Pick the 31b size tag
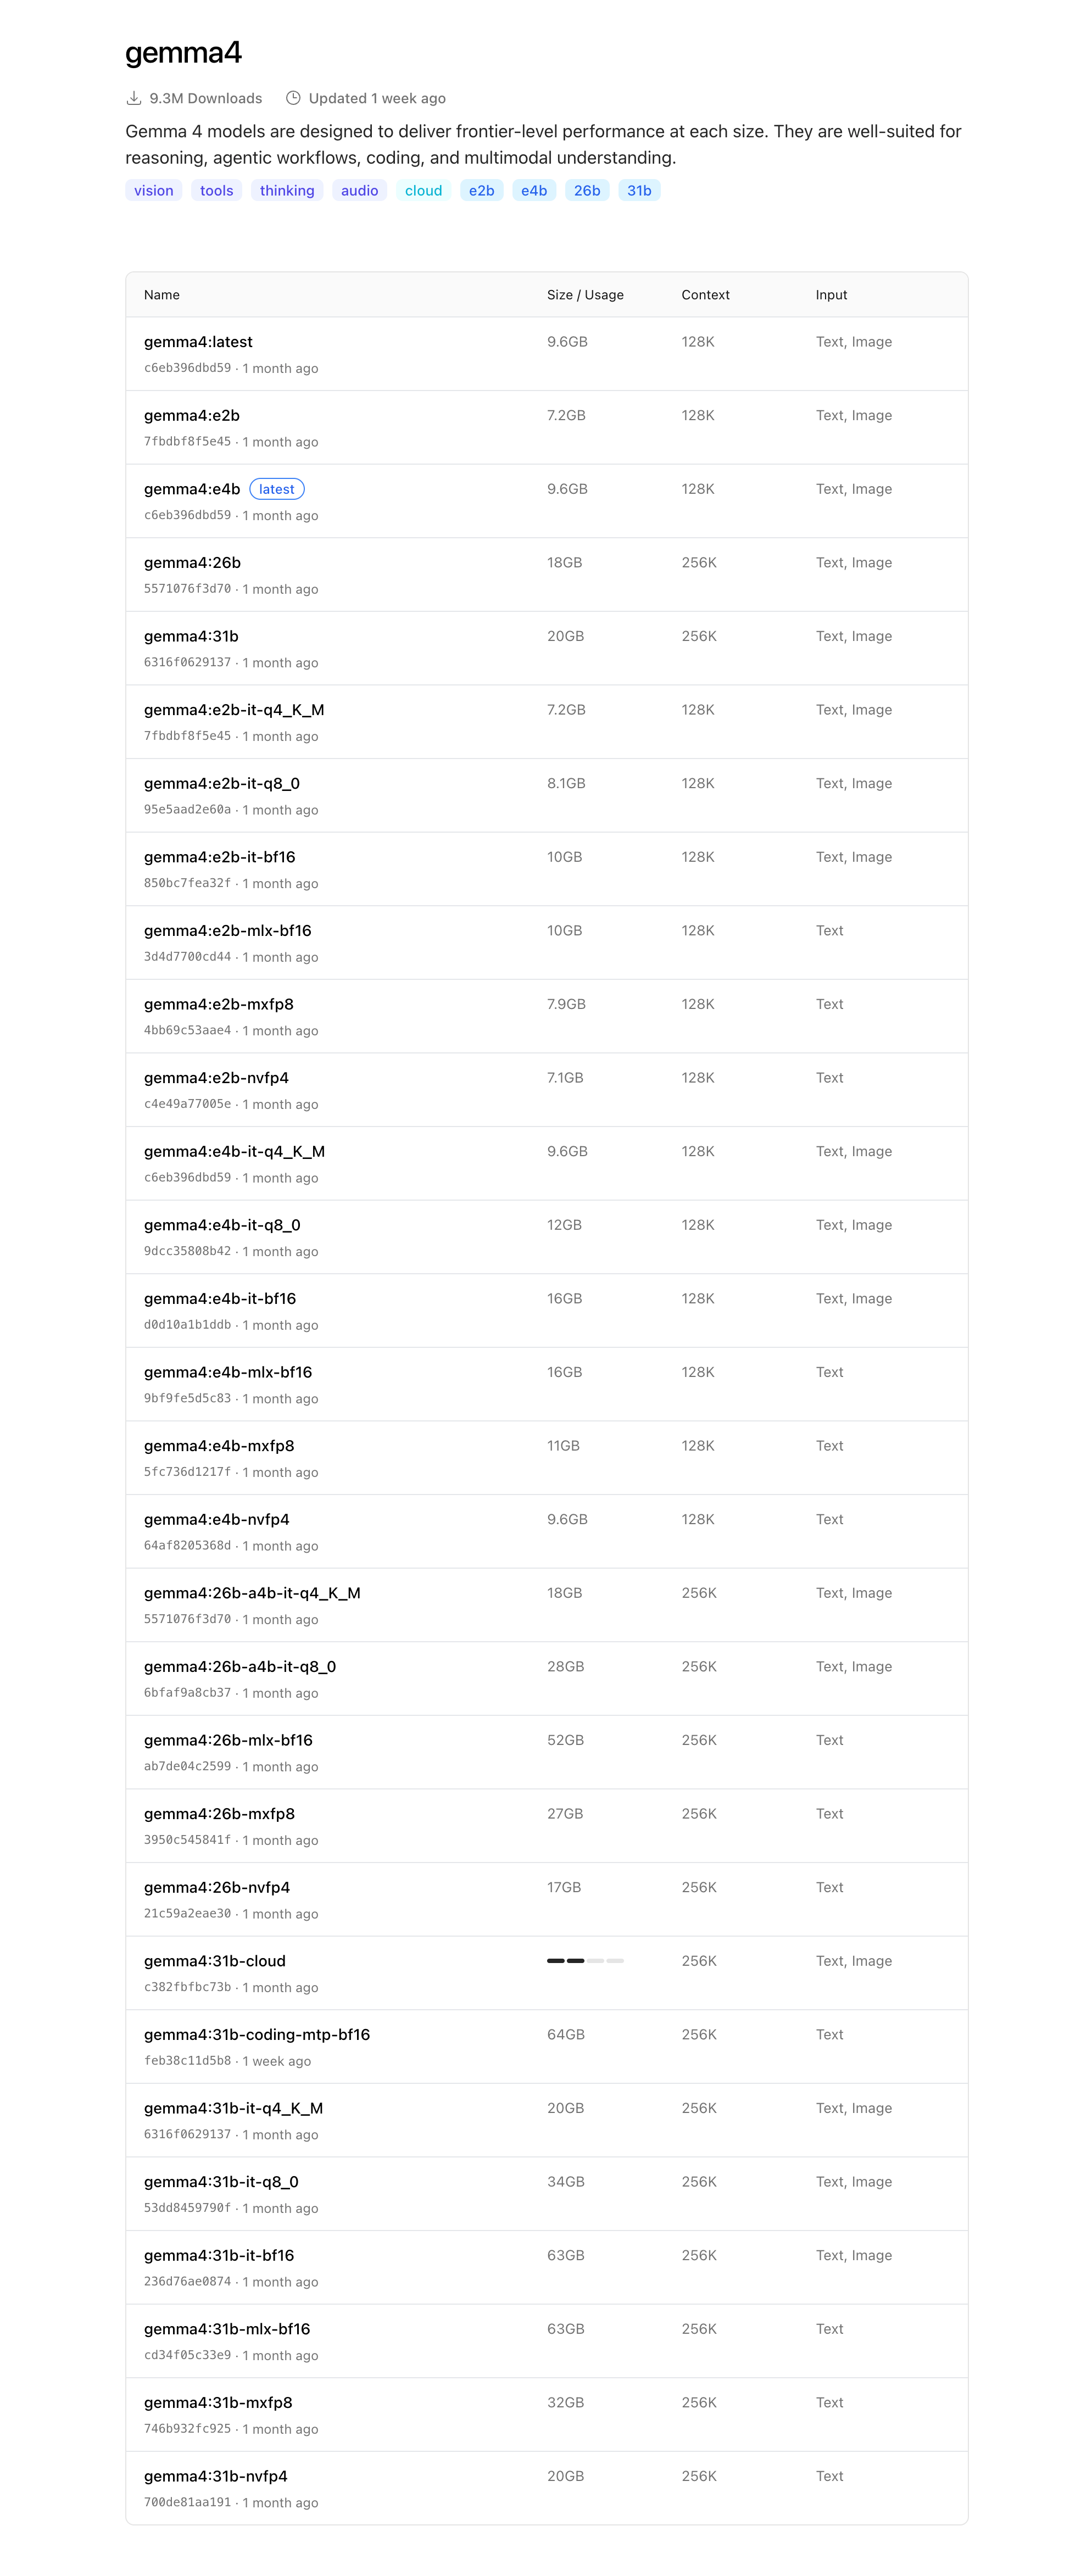Viewport: 1092px width, 2576px height. [x=639, y=191]
